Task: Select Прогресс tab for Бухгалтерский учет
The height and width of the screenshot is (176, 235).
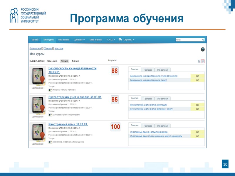Action: click(x=148, y=99)
